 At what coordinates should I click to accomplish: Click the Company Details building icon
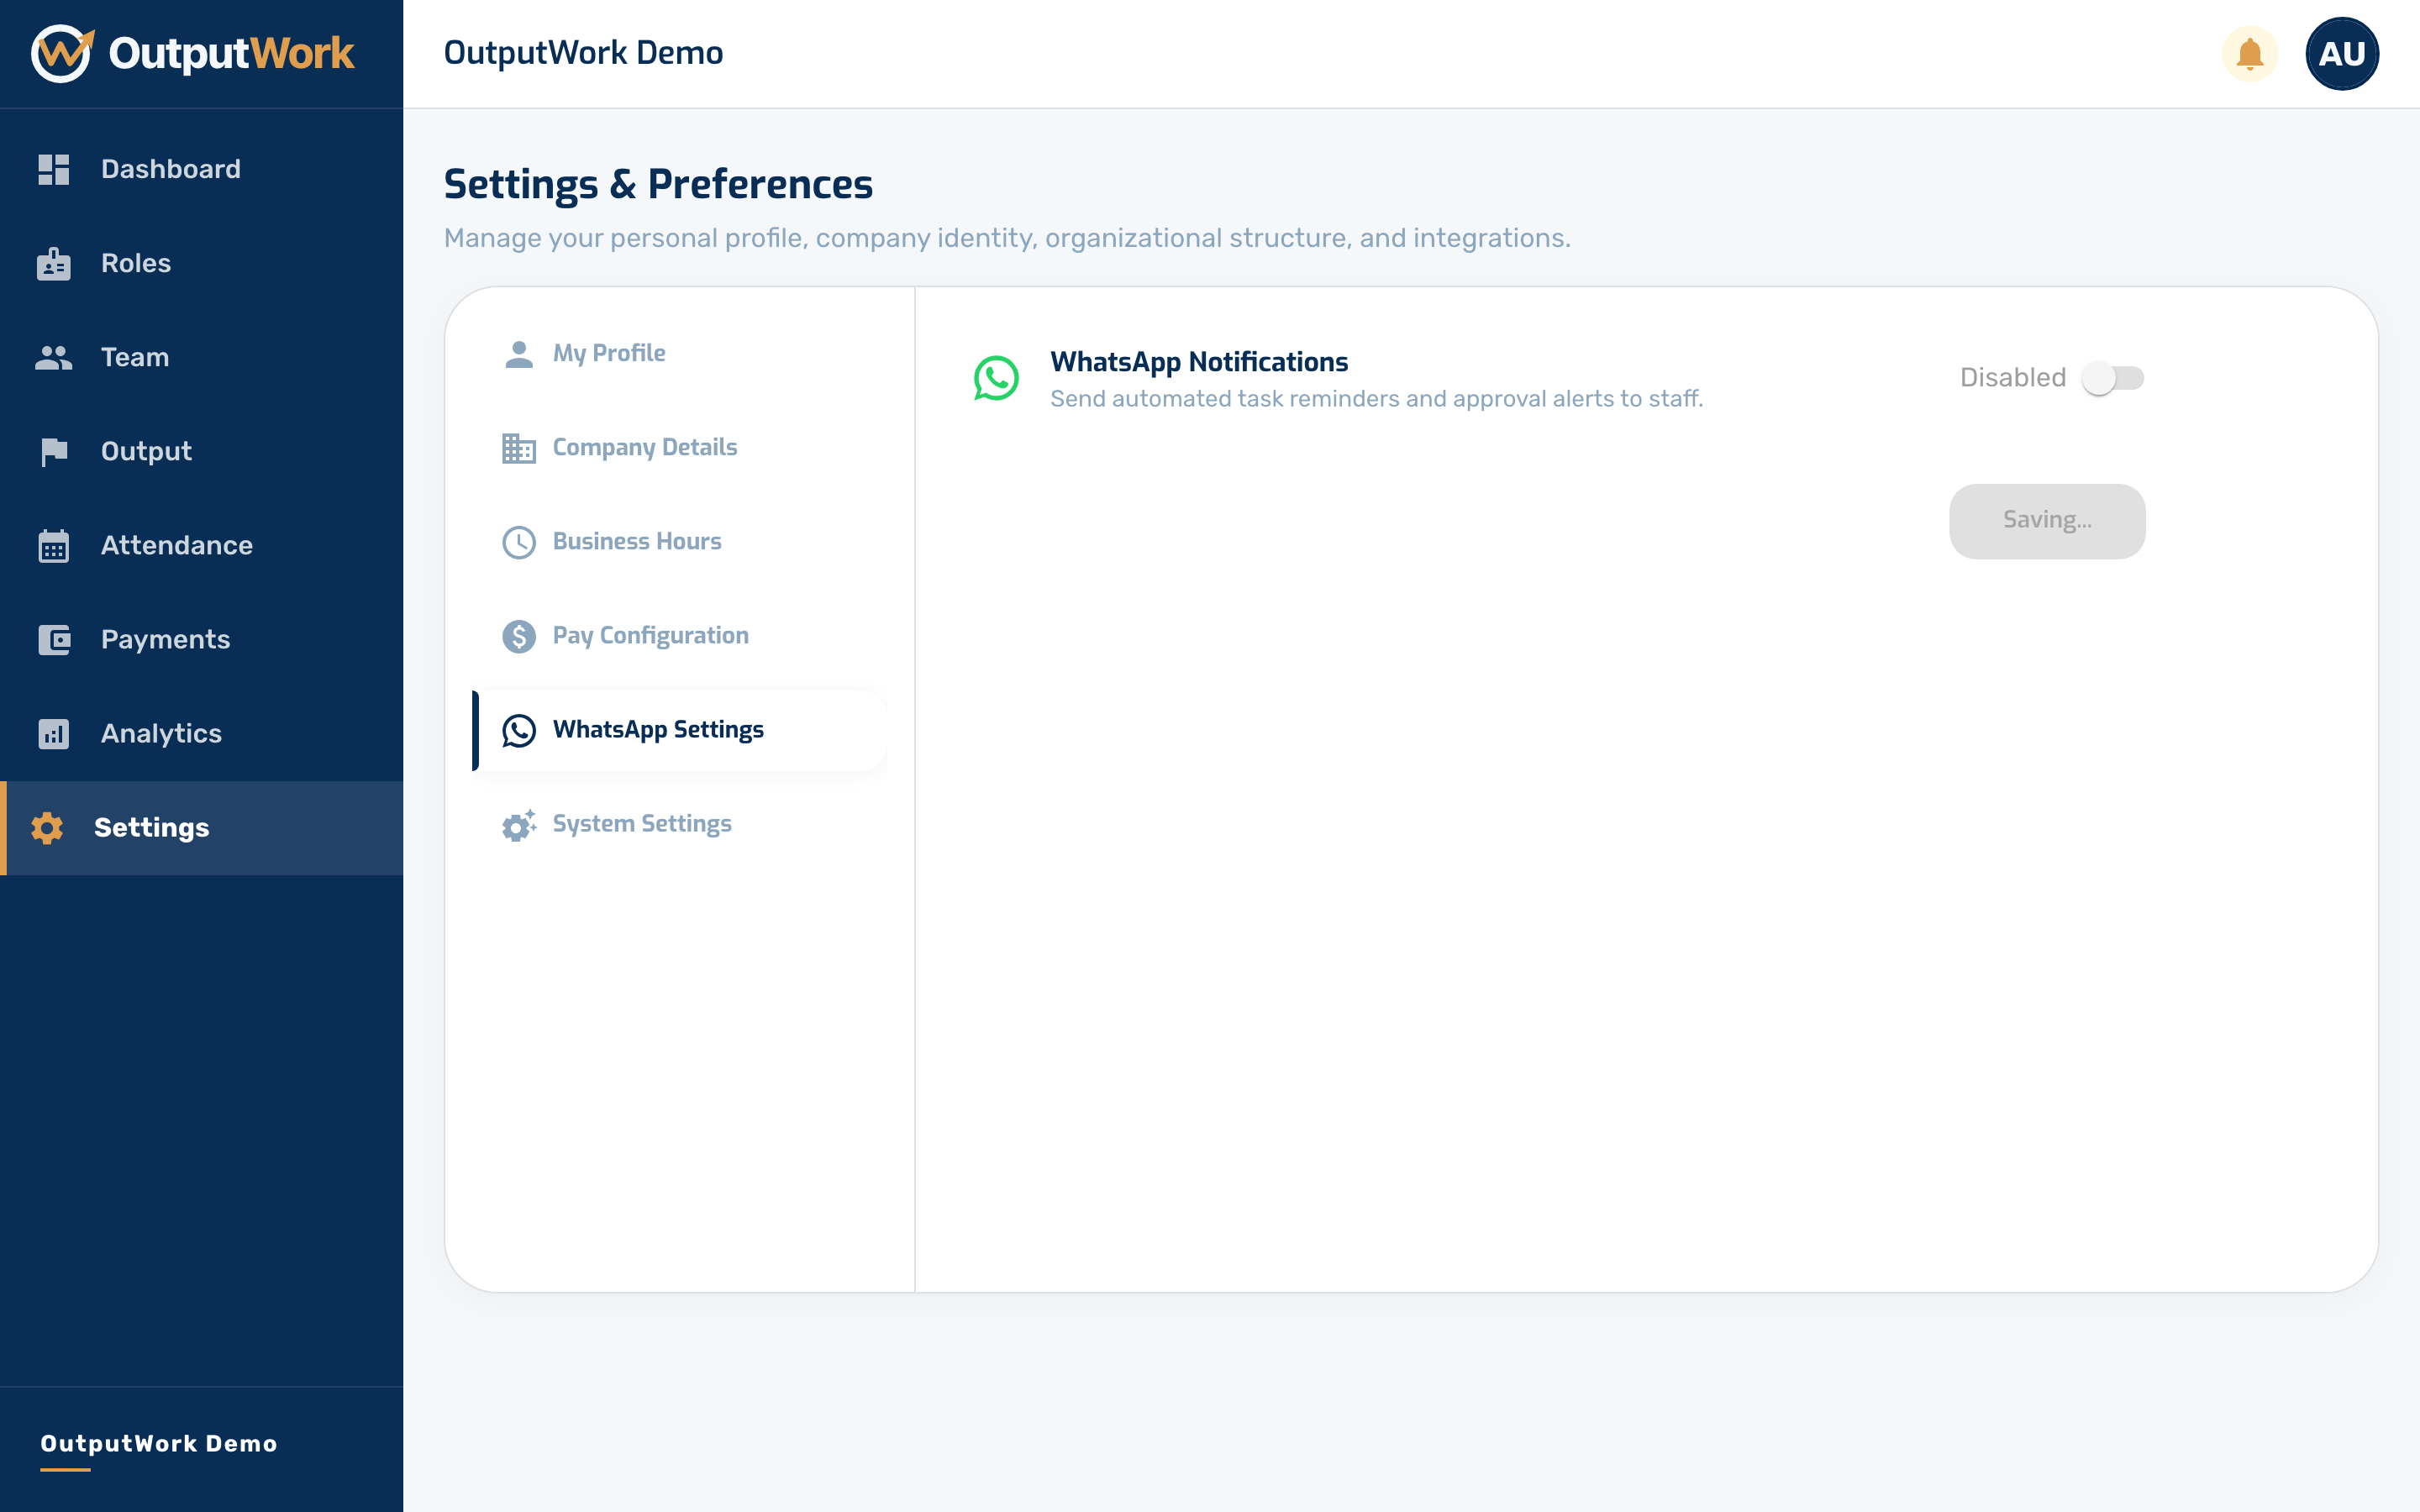tap(519, 448)
